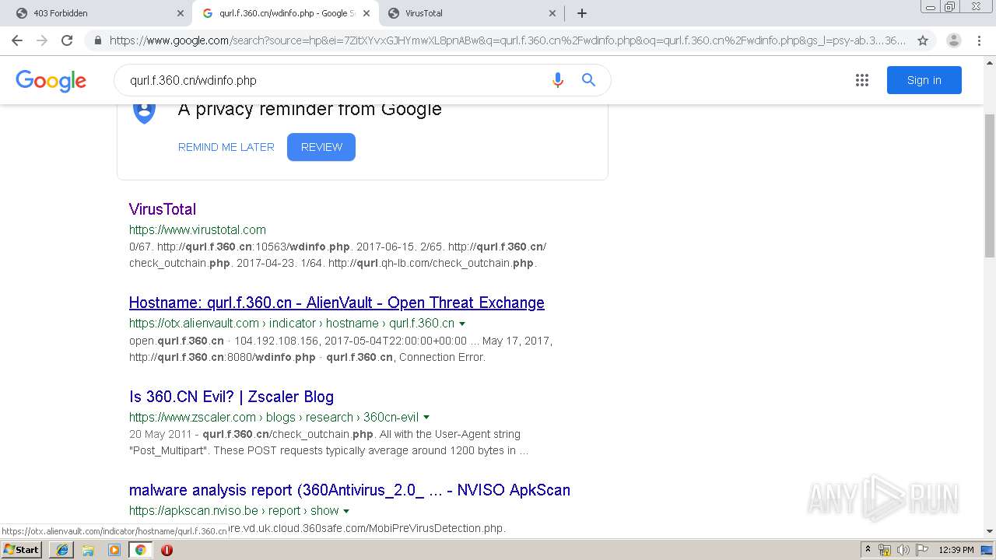Click the red Opera-style taskbar icon
Viewport: 996px width, 560px height.
point(167,550)
